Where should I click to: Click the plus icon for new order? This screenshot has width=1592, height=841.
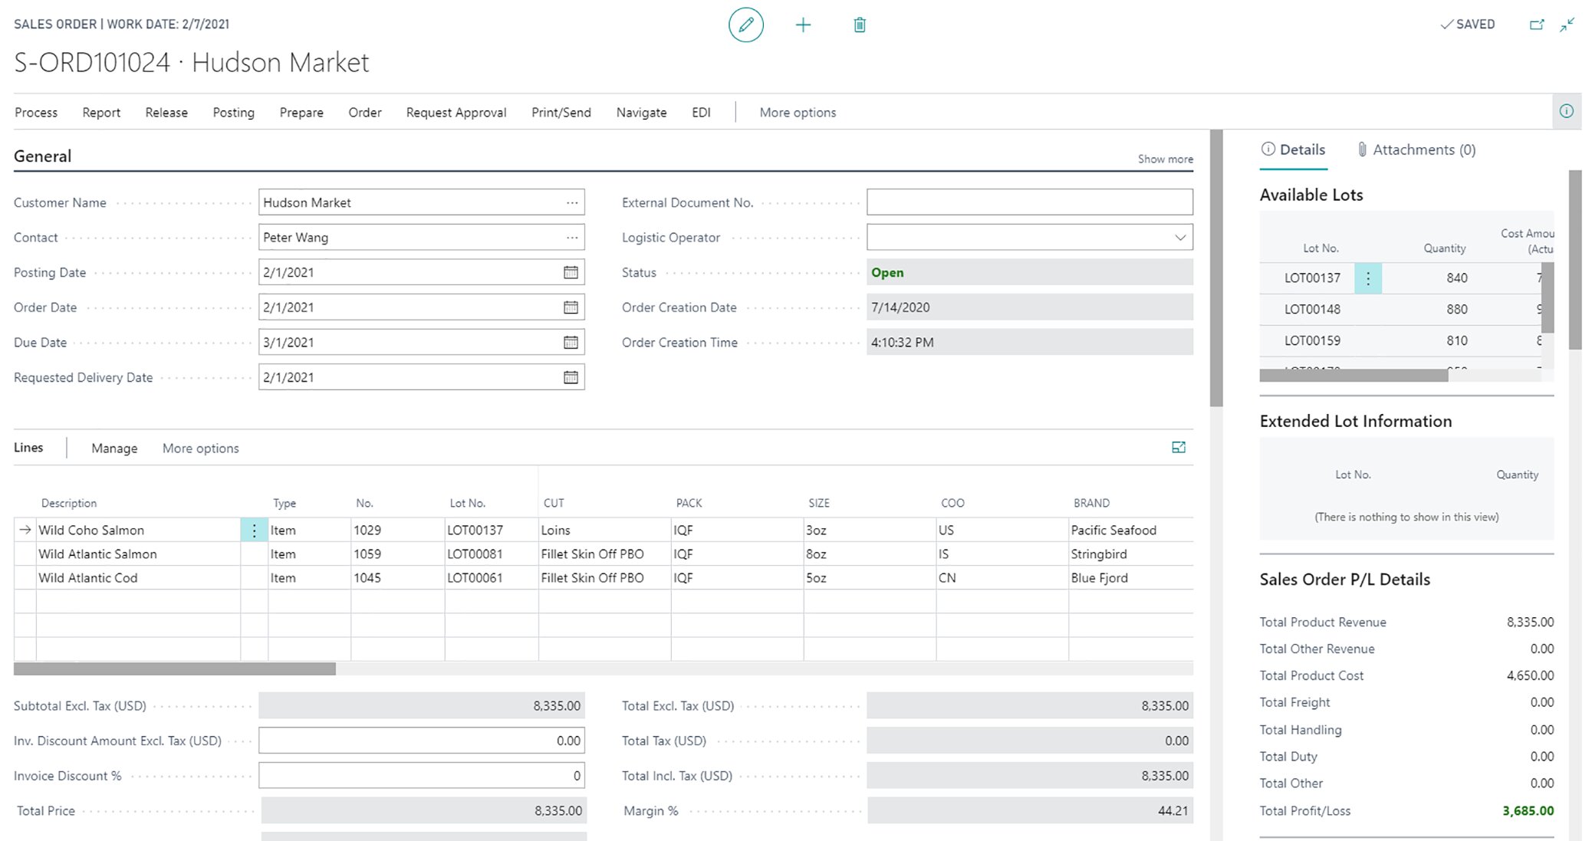803,25
